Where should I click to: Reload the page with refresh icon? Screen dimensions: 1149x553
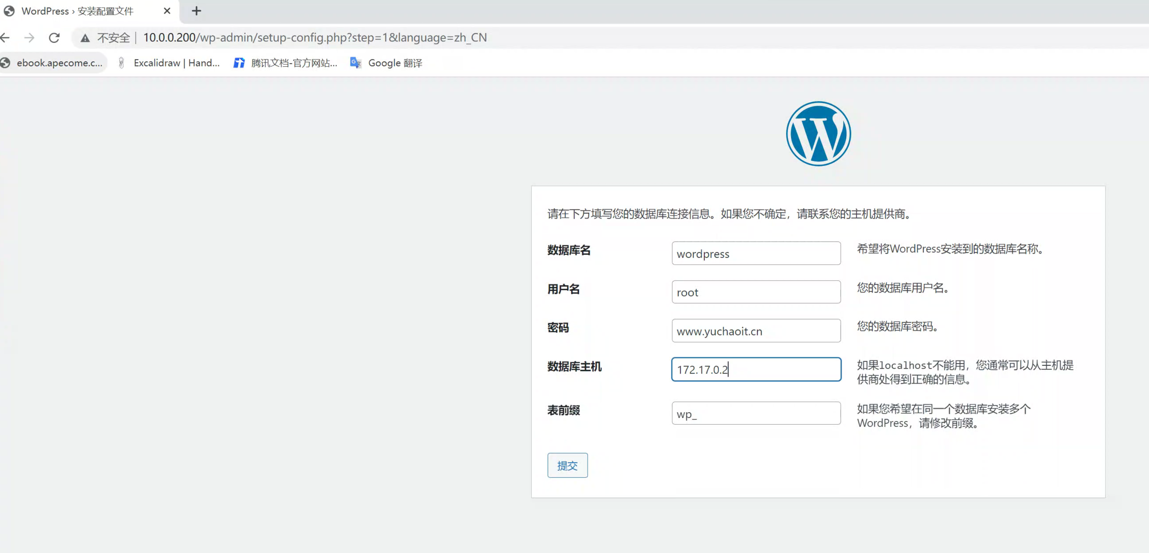pos(55,38)
